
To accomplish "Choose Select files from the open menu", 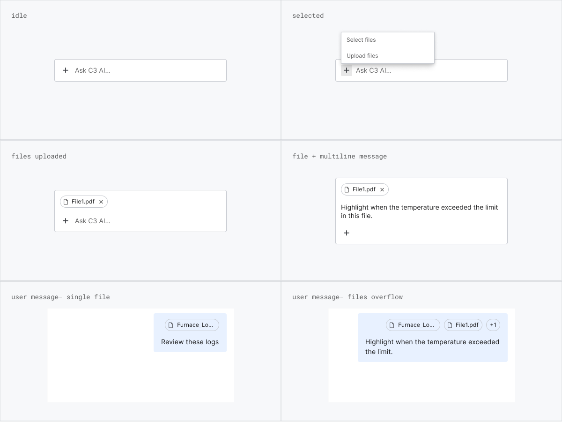I will click(x=361, y=40).
